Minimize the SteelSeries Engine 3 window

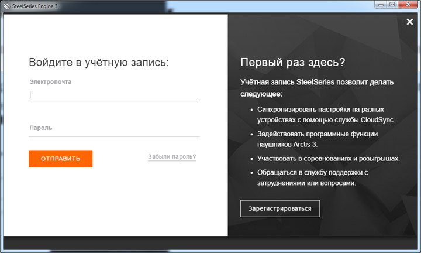click(381, 5)
